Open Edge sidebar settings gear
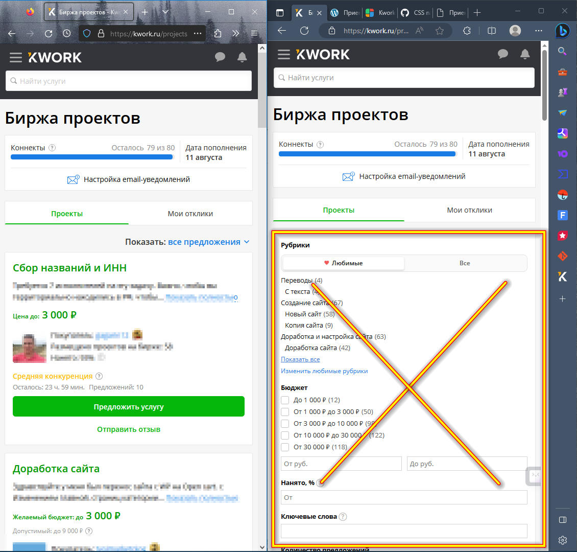 click(562, 540)
